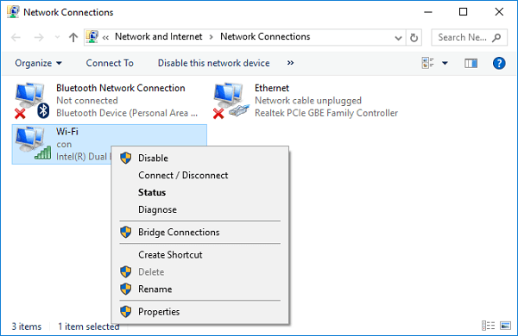Click the shield icon beside Properties
The height and width of the screenshot is (336, 518).
(125, 312)
